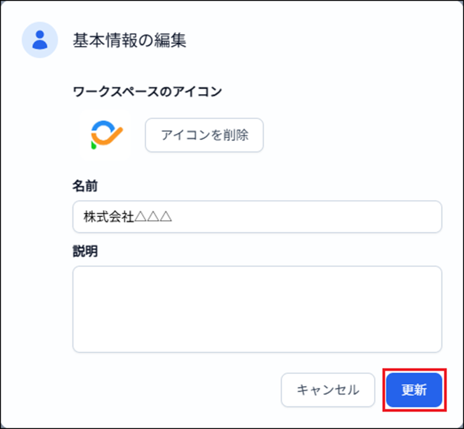Click the button highlighted with red outline
The image size is (464, 429).
414,390
